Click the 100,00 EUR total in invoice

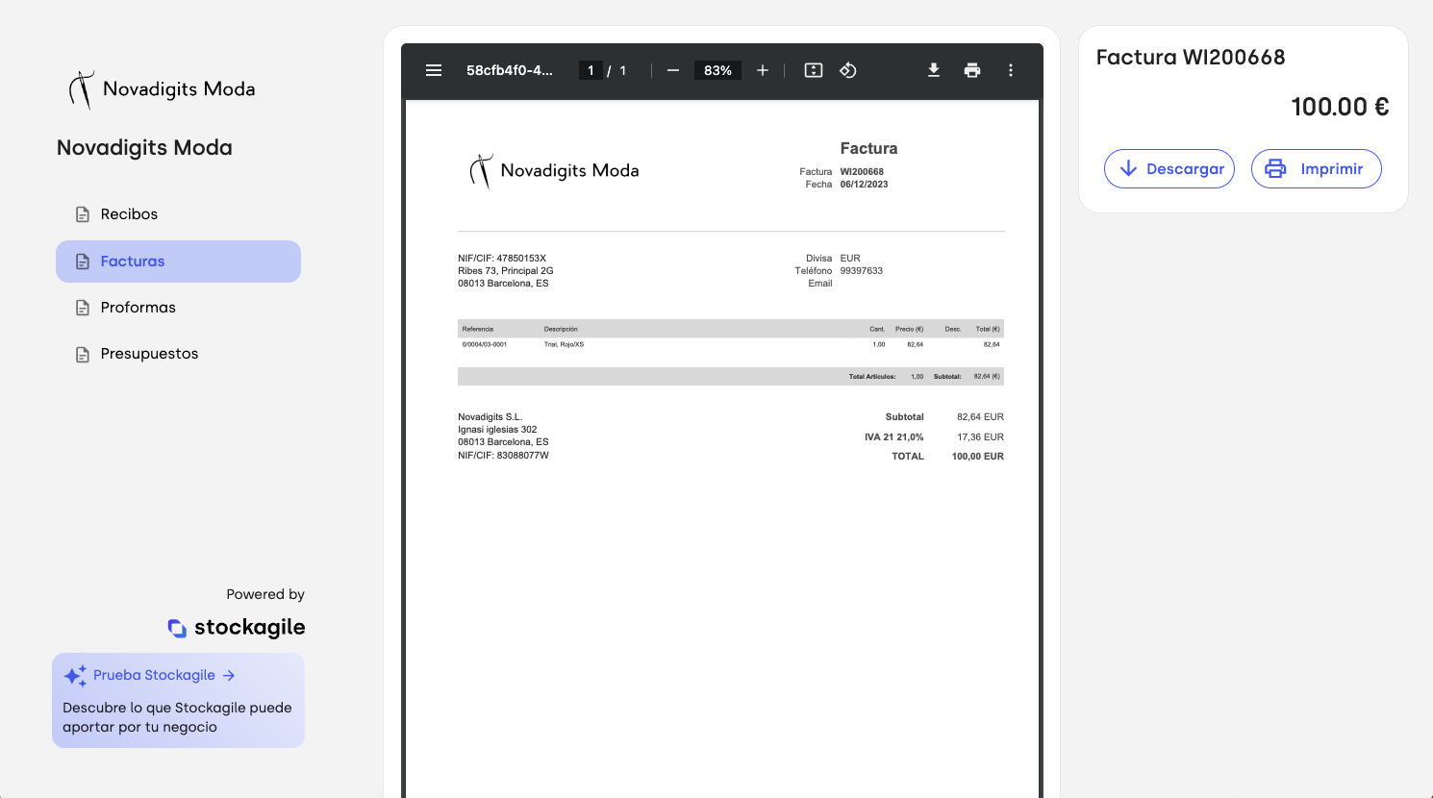[978, 457]
